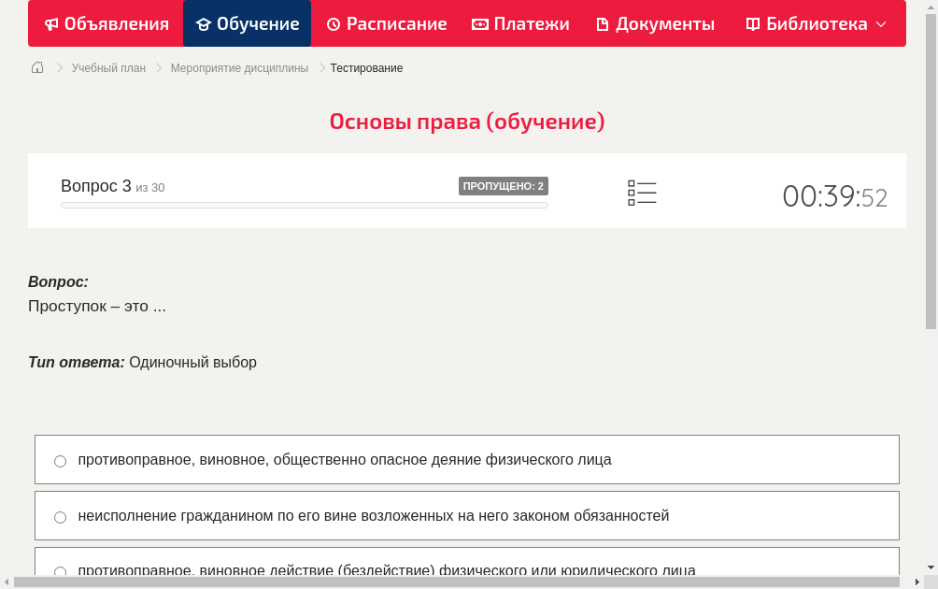Click the payment card icon for Платежи
The width and height of the screenshot is (938, 589).
tap(478, 23)
